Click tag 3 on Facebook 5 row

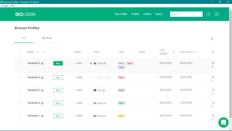pyautogui.click(x=121, y=67)
